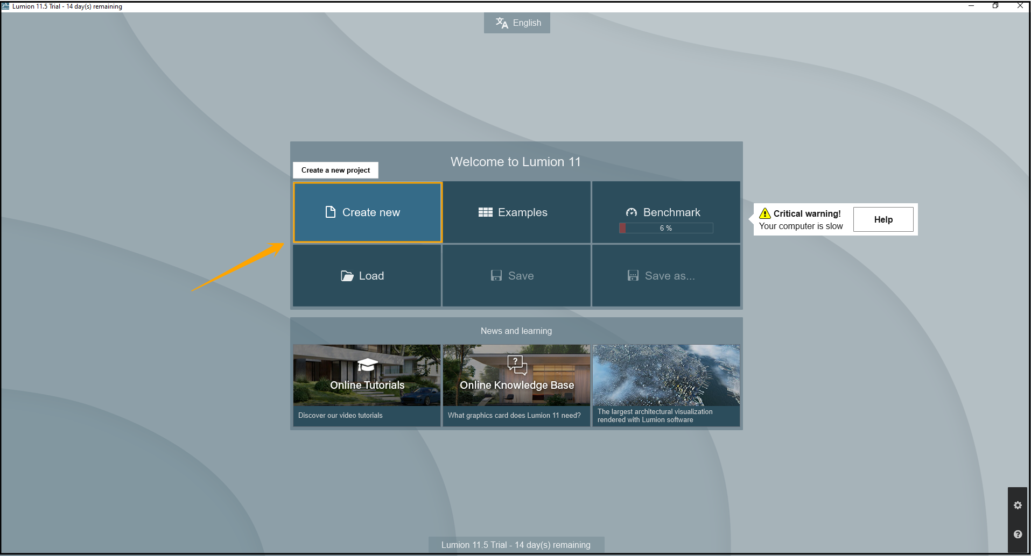Open the English language selector
This screenshot has height=556, width=1031.
click(x=517, y=23)
